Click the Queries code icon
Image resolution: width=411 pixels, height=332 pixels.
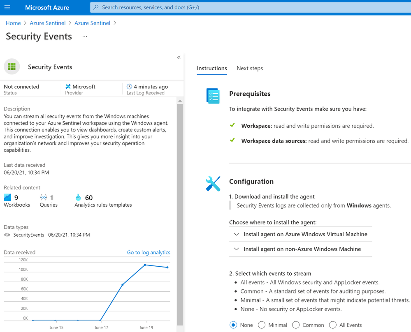click(x=43, y=197)
